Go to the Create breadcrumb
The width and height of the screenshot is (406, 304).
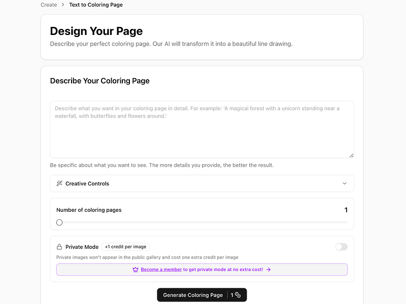49,5
